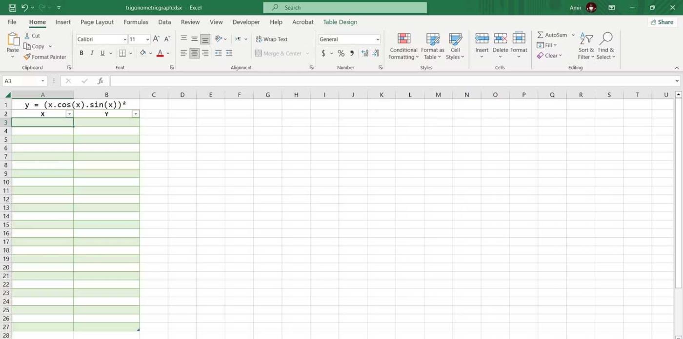Click AutoSum sigma button
The height and width of the screenshot is (339, 683).
(x=552, y=35)
